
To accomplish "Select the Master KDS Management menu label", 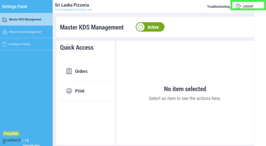I will (25, 19).
